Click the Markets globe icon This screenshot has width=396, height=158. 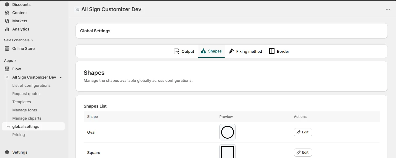(x=7, y=21)
